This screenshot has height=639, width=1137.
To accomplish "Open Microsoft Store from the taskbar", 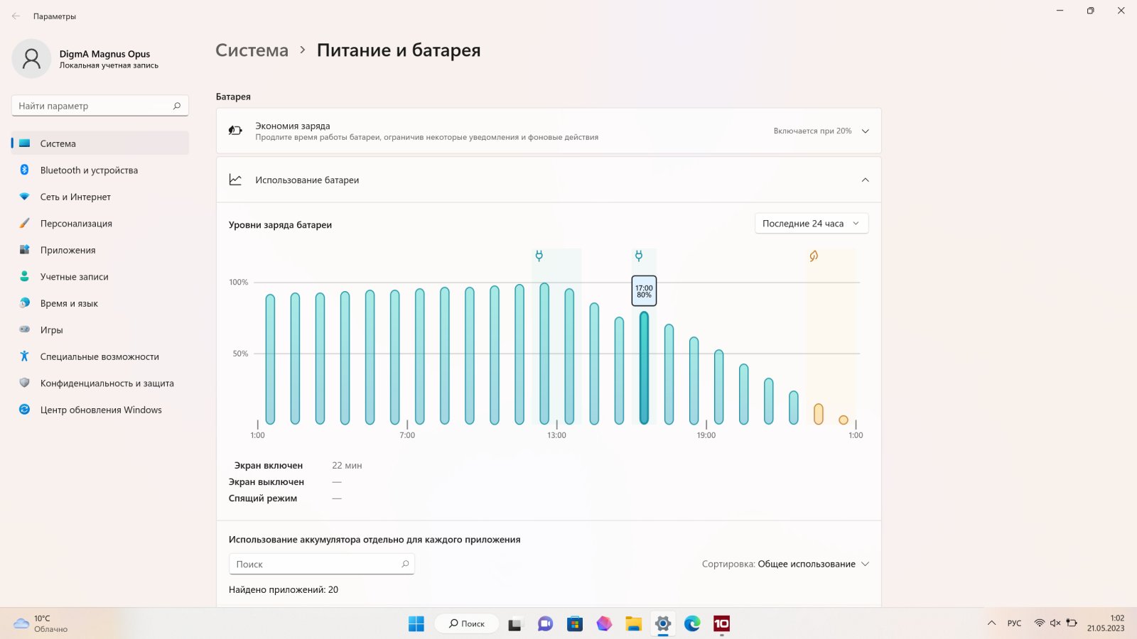I will tap(575, 623).
